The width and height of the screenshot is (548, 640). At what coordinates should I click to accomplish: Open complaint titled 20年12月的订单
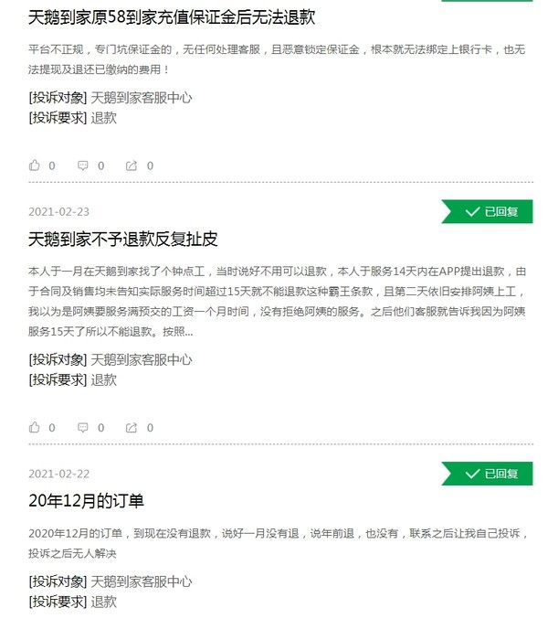tap(86, 501)
